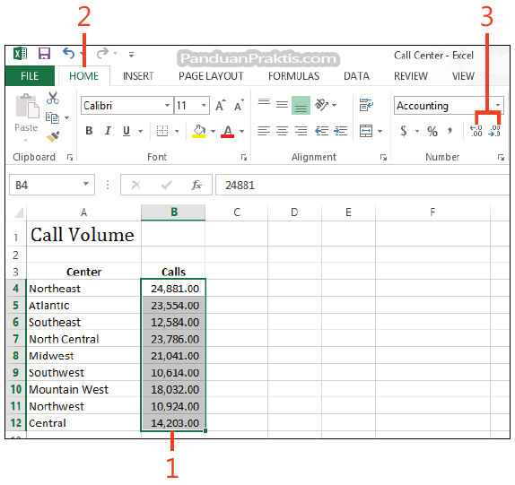Click Increase Decimal button

[x=476, y=131]
